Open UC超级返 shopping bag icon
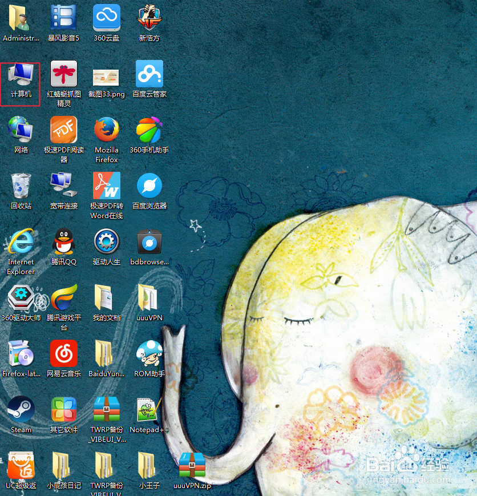 click(x=21, y=465)
